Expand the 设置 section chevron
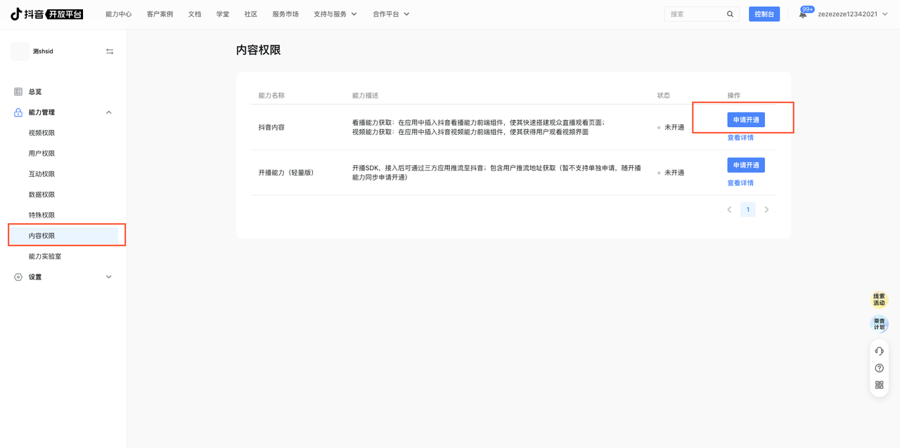 point(109,277)
